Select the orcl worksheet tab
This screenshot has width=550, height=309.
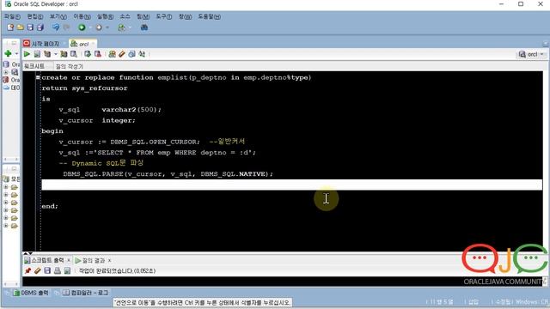[x=83, y=44]
